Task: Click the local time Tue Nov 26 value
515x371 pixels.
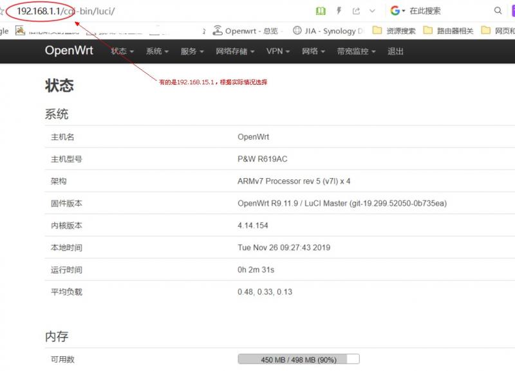Action: (284, 248)
